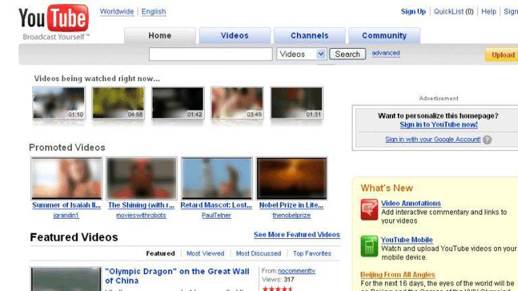Click Sign in with your Google Account
This screenshot has width=518, height=291.
pyautogui.click(x=433, y=140)
